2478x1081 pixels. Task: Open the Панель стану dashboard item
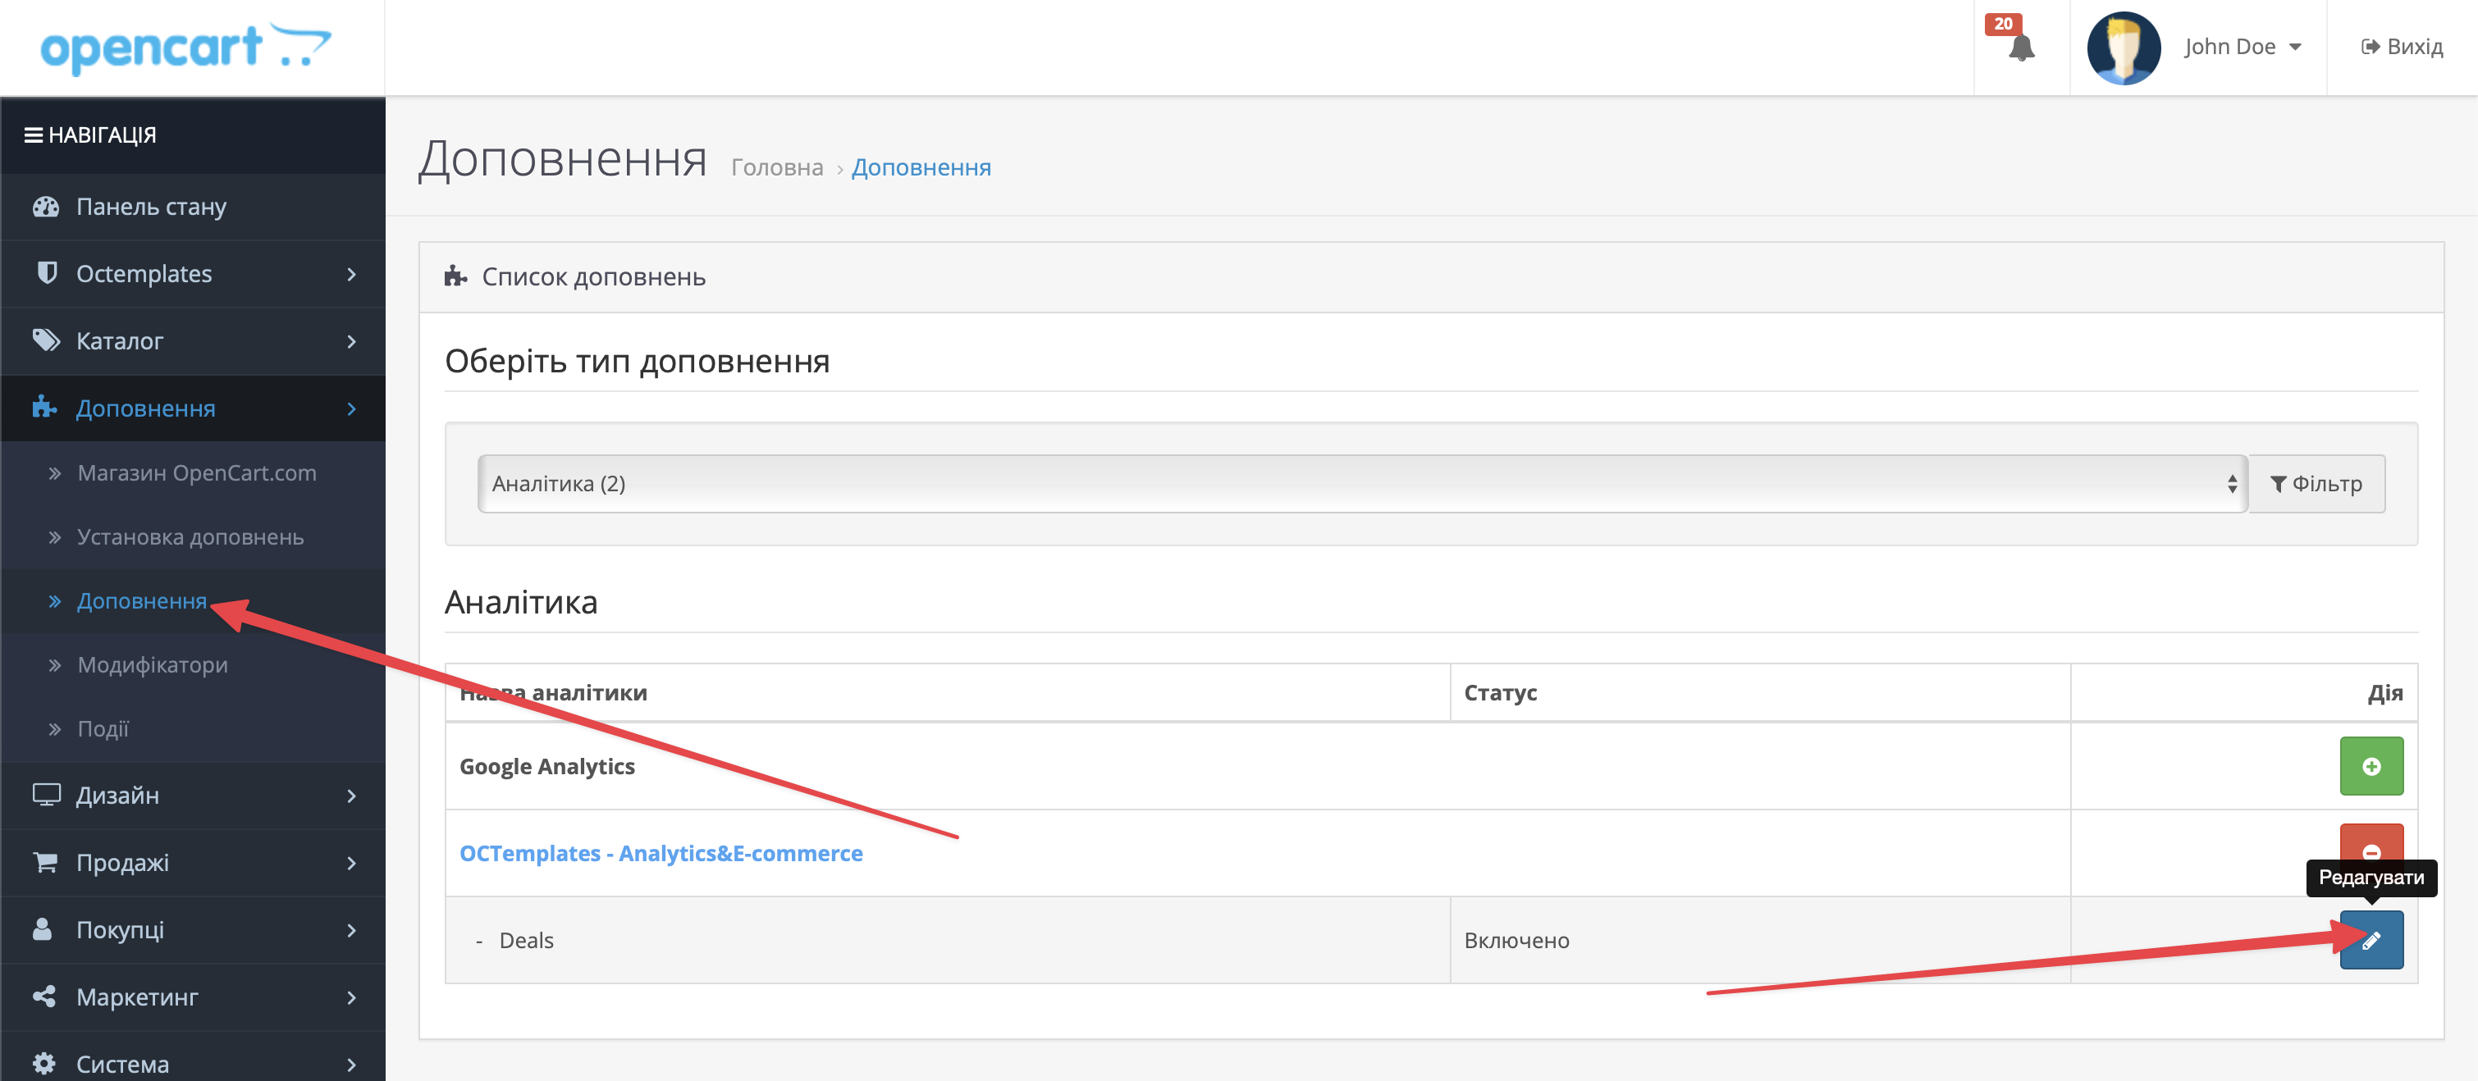[x=151, y=207]
